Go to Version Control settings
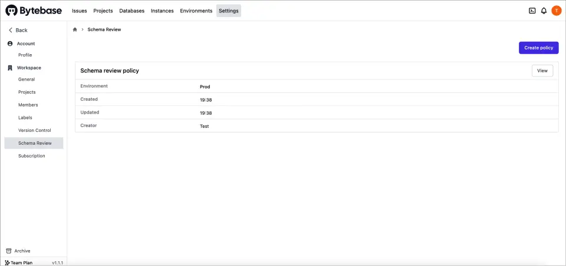566x266 pixels. [35, 130]
